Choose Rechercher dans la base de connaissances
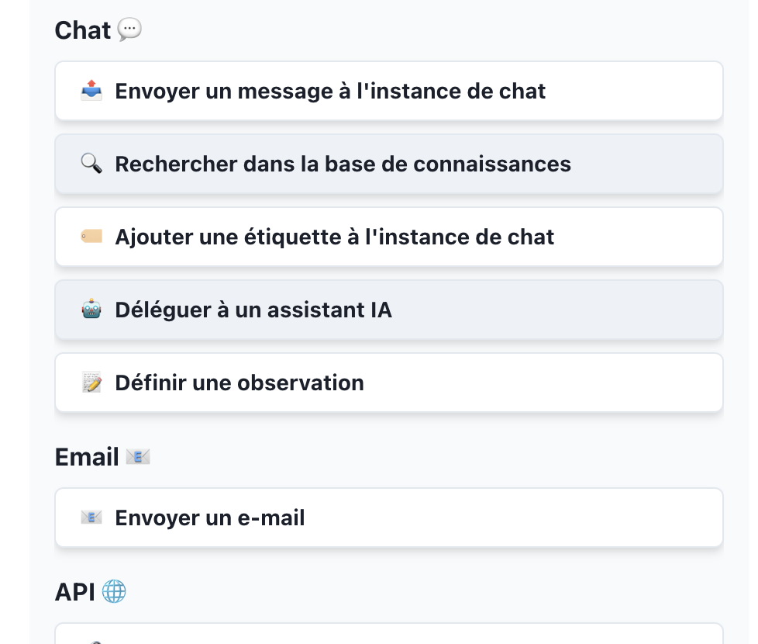 tap(343, 164)
